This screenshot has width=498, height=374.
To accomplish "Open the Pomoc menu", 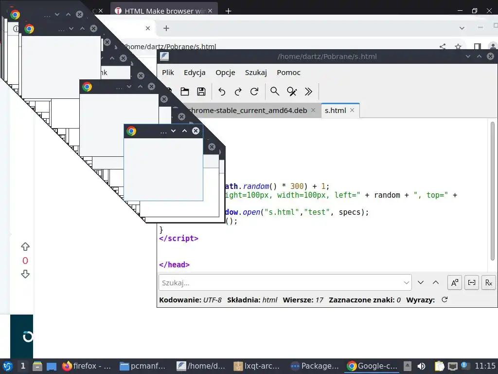I will click(288, 73).
